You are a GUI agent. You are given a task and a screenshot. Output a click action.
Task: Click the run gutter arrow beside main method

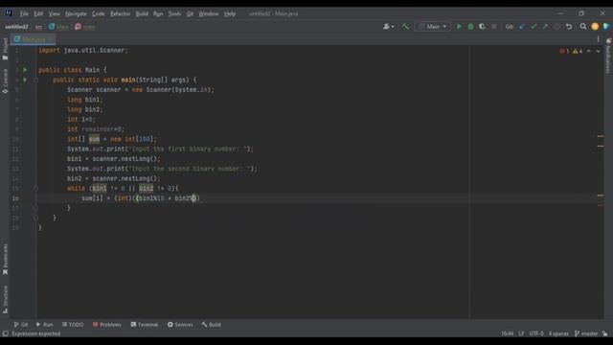click(x=25, y=80)
